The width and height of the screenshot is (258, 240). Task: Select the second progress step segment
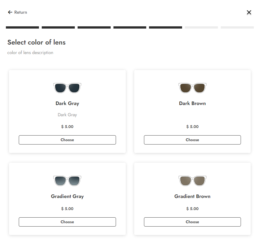pyautogui.click(x=58, y=27)
